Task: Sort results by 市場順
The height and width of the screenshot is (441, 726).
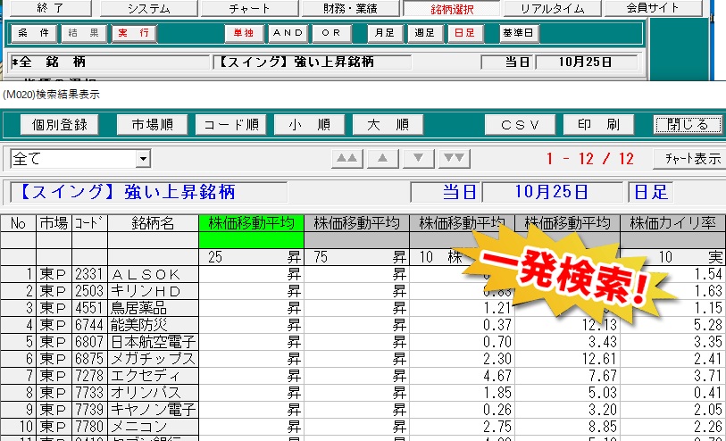Action: (x=153, y=124)
